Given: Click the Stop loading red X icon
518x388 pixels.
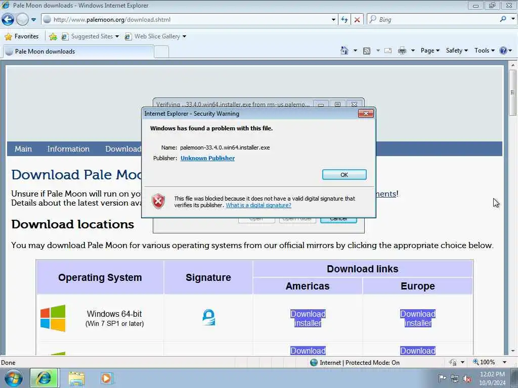Looking at the screenshot, I should [357, 20].
